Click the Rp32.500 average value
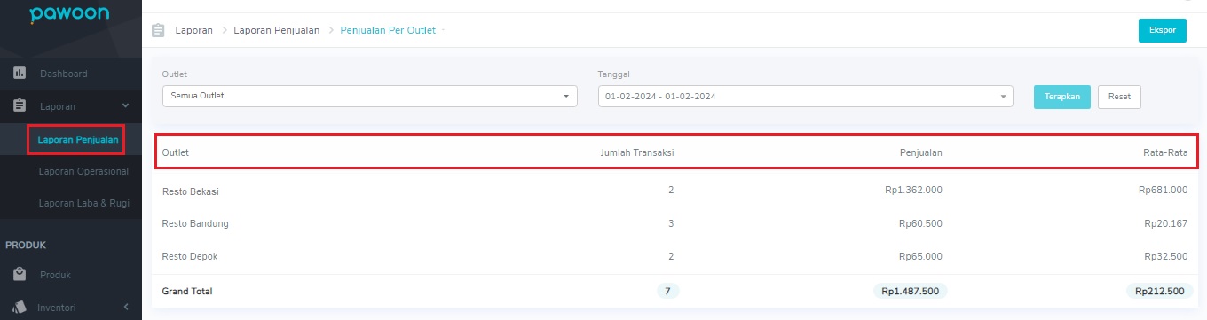1207x320 pixels. point(1165,256)
